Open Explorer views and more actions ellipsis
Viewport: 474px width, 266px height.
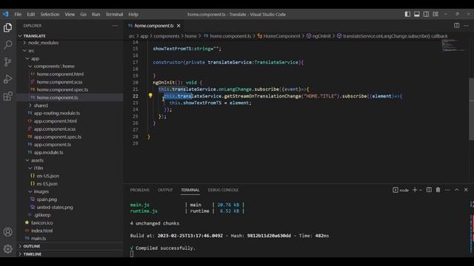[x=115, y=26]
